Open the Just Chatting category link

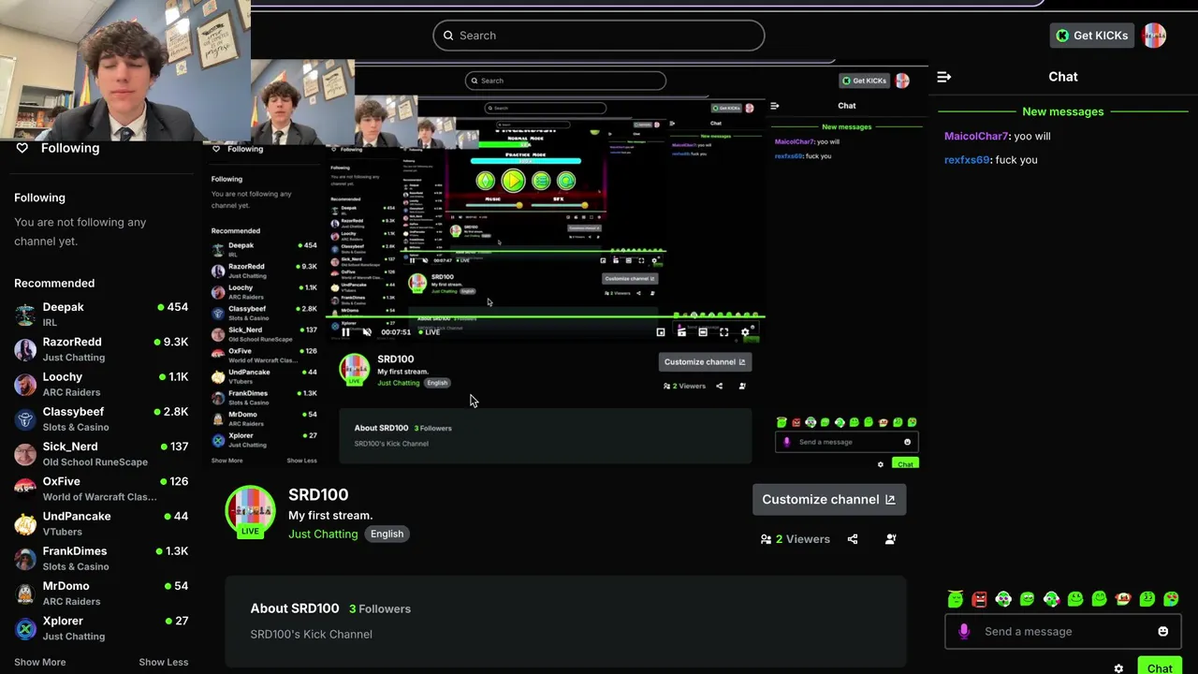323,534
